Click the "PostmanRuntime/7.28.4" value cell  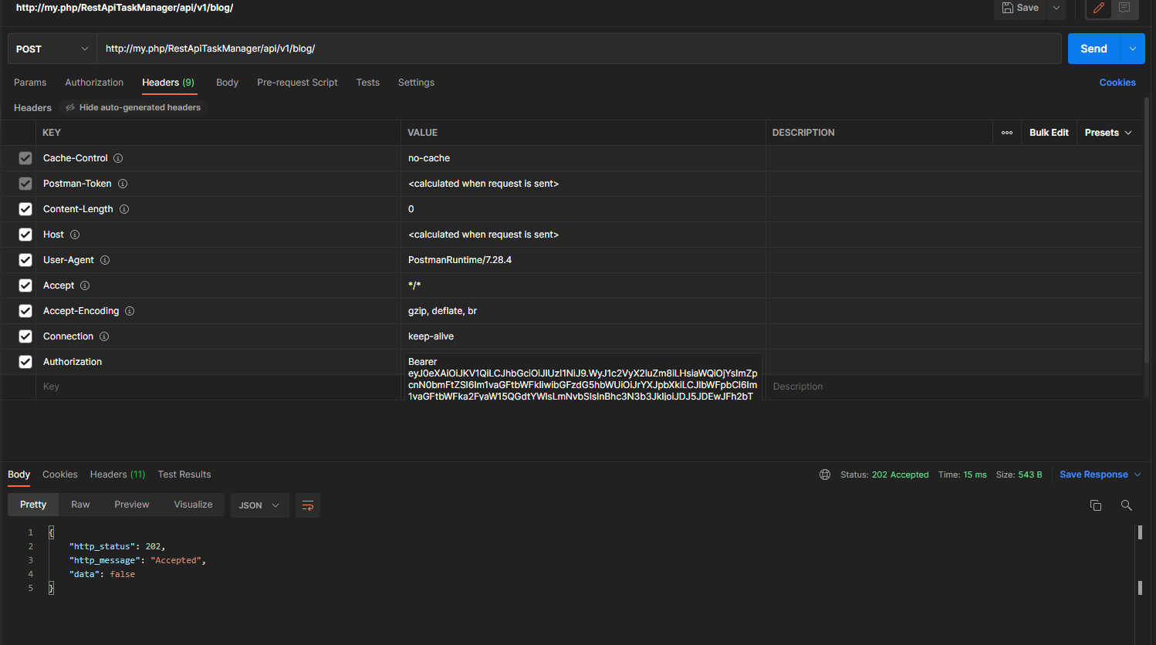(x=583, y=260)
